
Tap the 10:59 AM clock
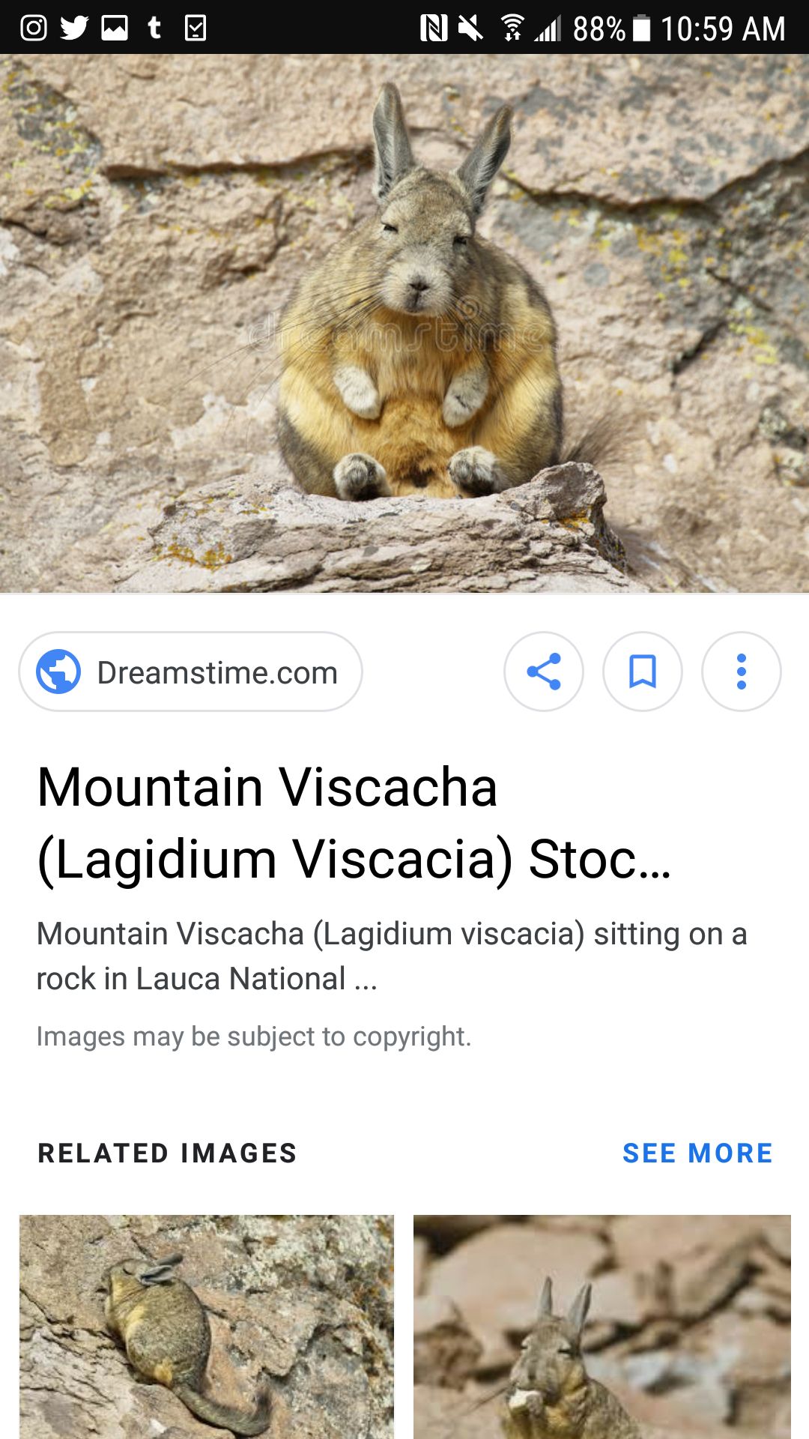click(x=723, y=28)
